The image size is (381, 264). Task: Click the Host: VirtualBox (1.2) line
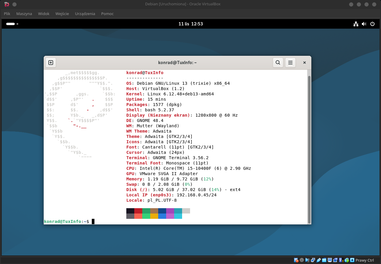click(155, 89)
